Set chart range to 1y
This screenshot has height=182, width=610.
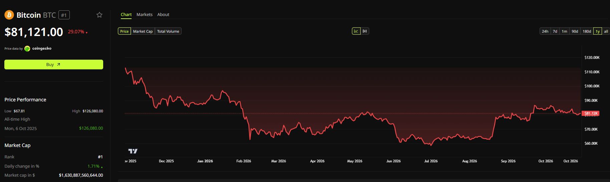pyautogui.click(x=598, y=31)
